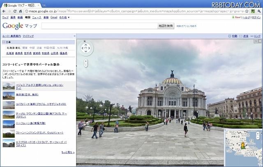Image resolution: width=263 pixels, height=167 pixels.
Task: Click the もっと見る more link
Action: pos(68,153)
